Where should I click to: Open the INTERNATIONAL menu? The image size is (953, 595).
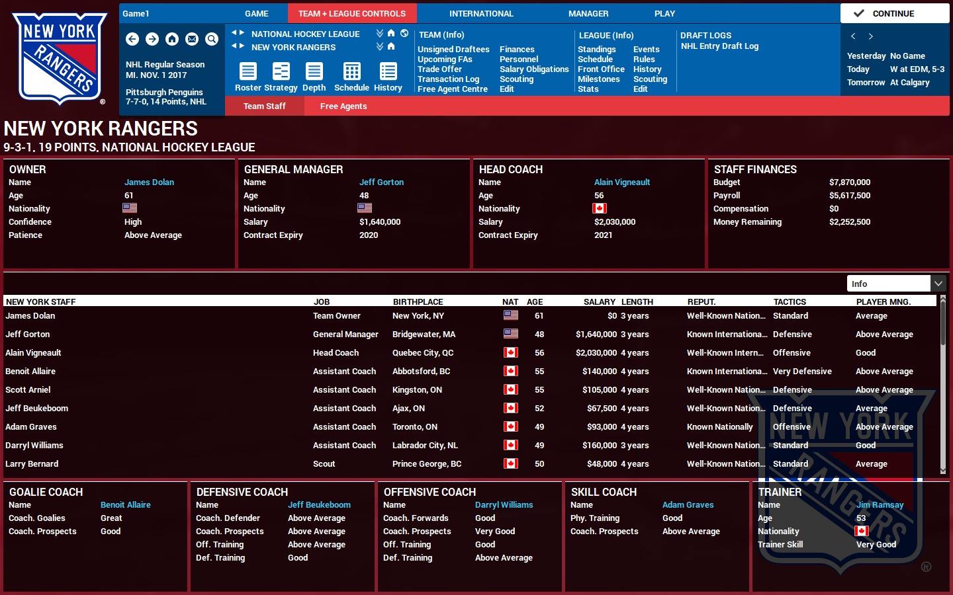tap(481, 13)
